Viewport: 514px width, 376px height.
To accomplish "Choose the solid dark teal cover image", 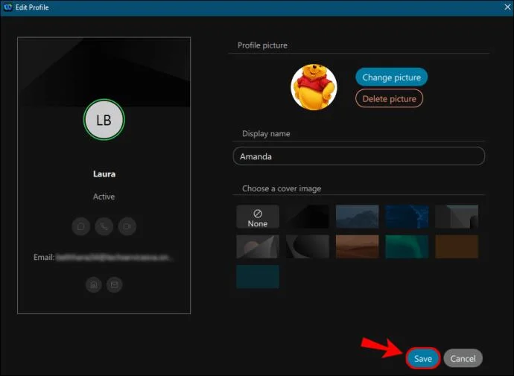I will tap(258, 277).
